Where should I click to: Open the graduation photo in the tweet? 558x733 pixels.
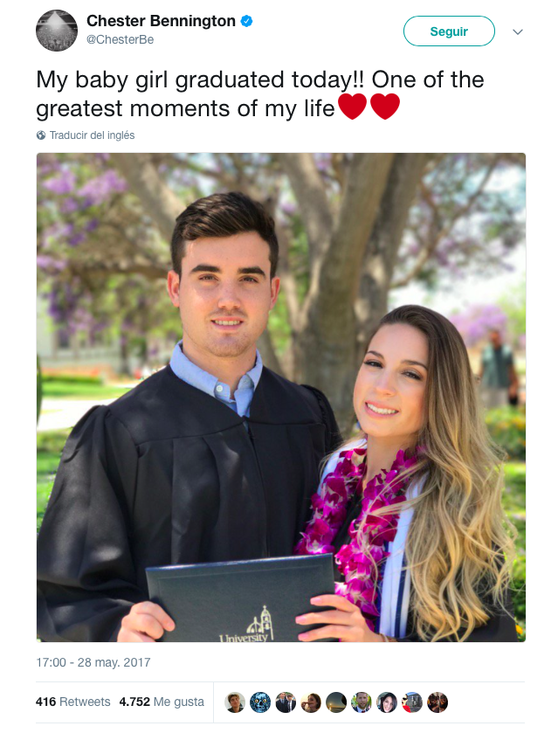pyautogui.click(x=281, y=398)
